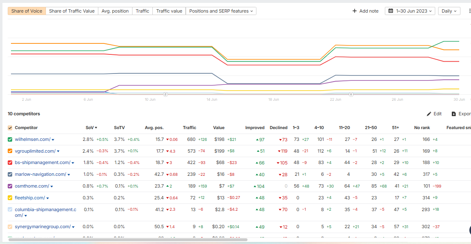Click the pencil Edit icon

point(429,114)
